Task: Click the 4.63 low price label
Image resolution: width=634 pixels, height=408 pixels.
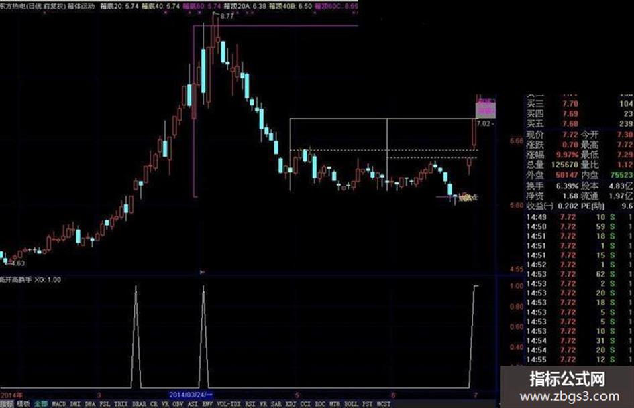Action: tap(19, 263)
